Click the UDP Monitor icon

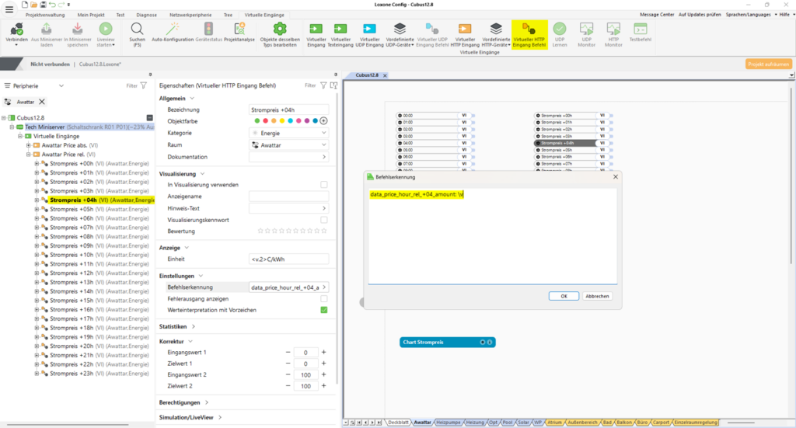tap(586, 29)
